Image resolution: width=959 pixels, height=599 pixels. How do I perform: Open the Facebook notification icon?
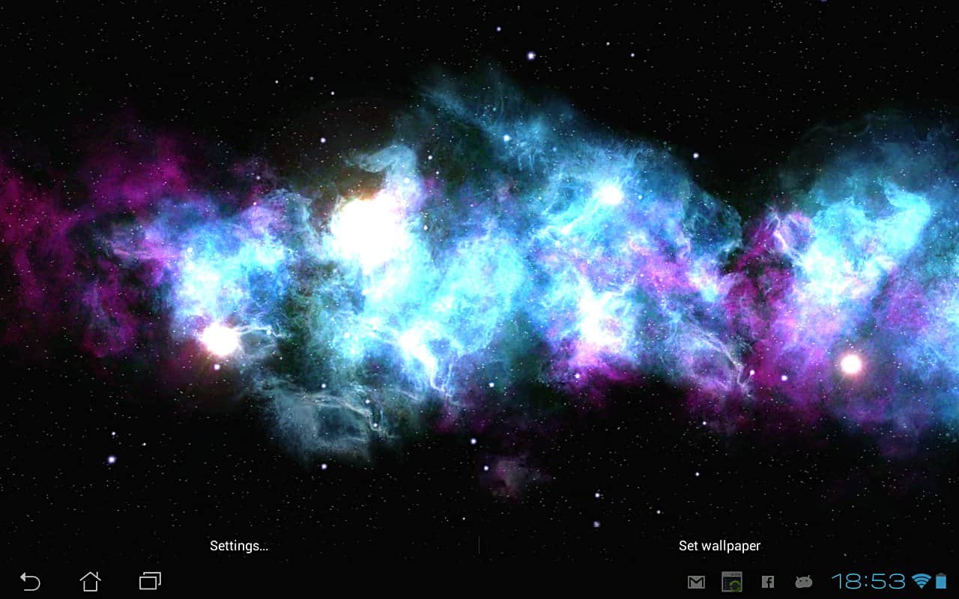(x=767, y=582)
